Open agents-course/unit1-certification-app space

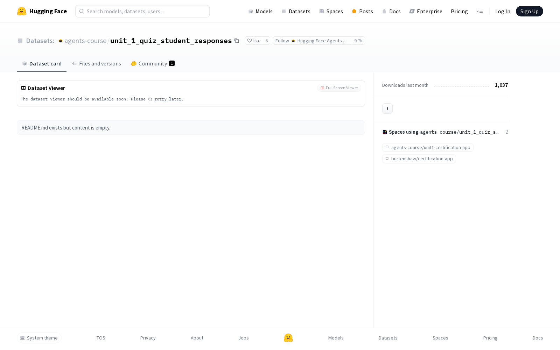point(428,147)
